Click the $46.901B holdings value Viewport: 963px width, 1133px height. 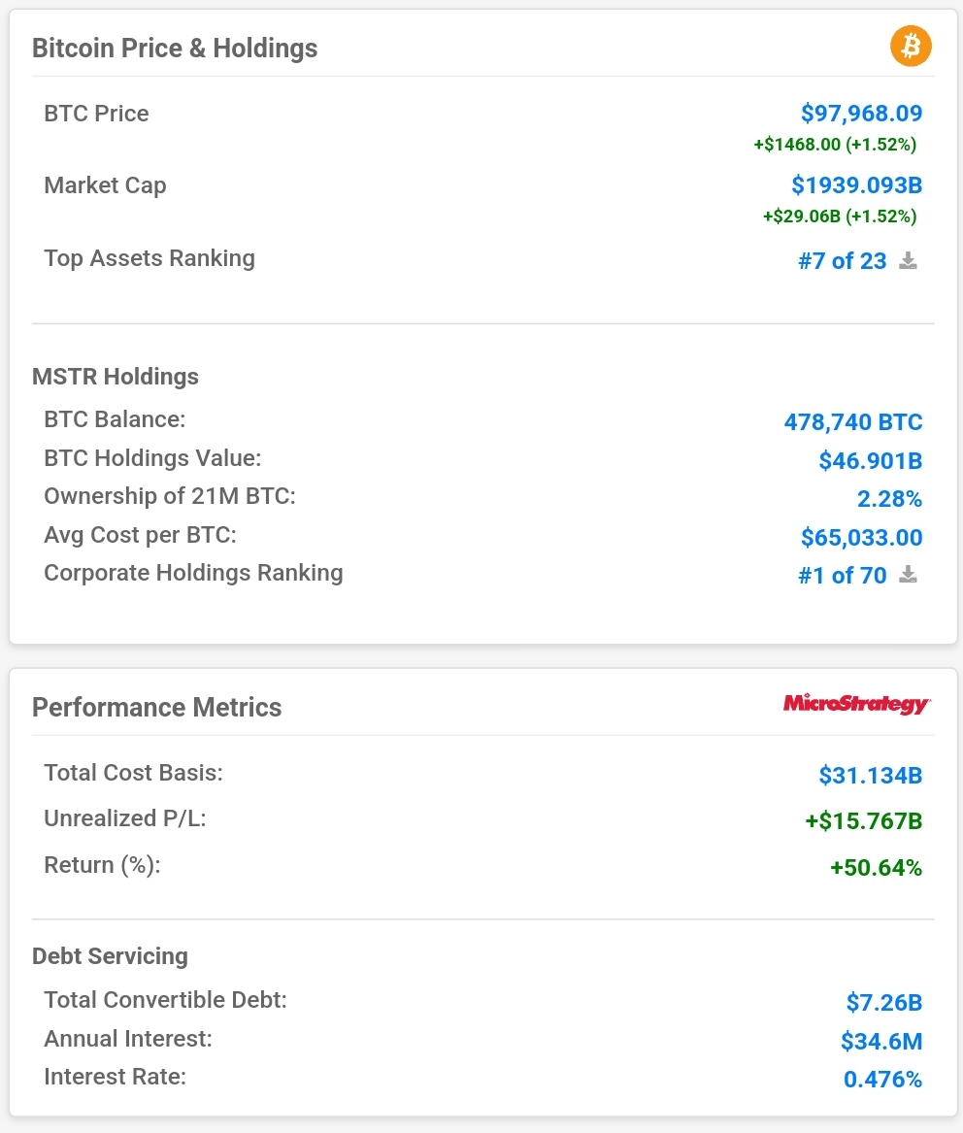point(871,460)
